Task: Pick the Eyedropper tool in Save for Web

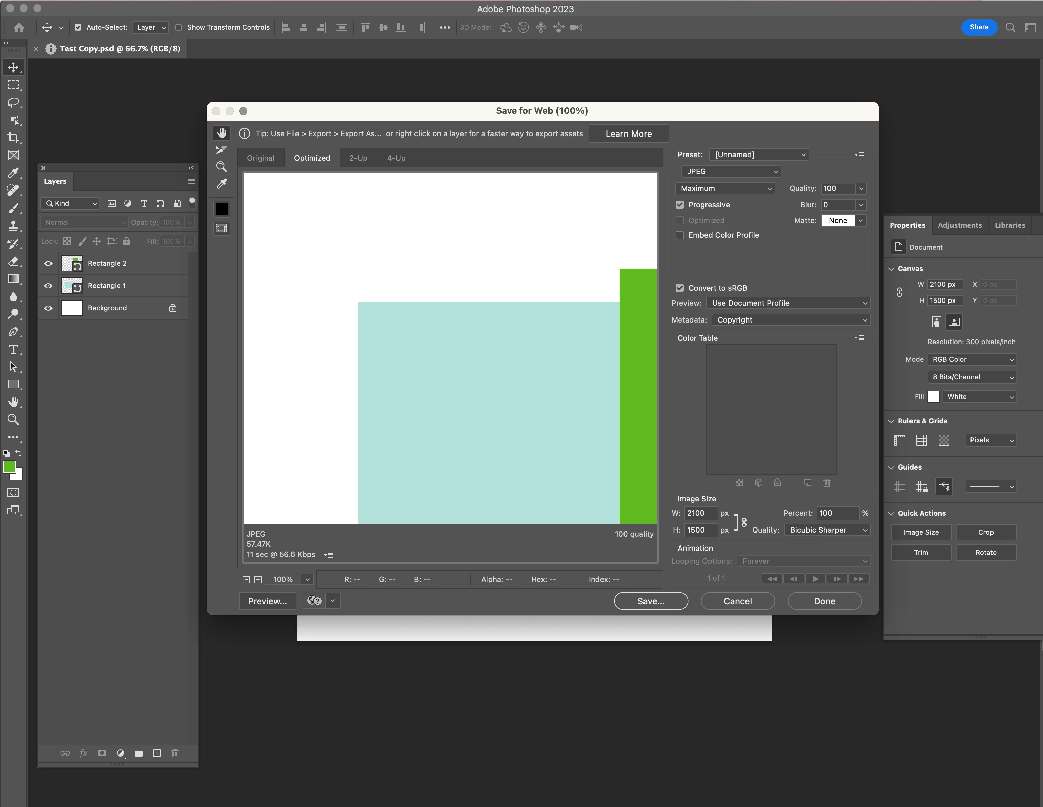Action: [221, 184]
